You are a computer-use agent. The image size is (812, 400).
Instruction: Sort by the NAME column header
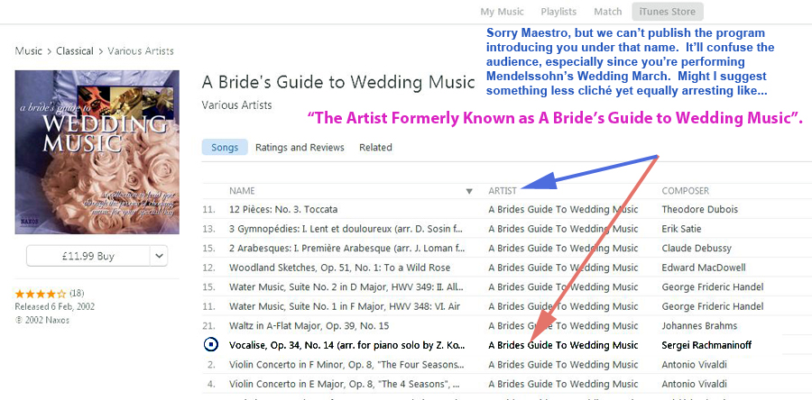pos(242,191)
